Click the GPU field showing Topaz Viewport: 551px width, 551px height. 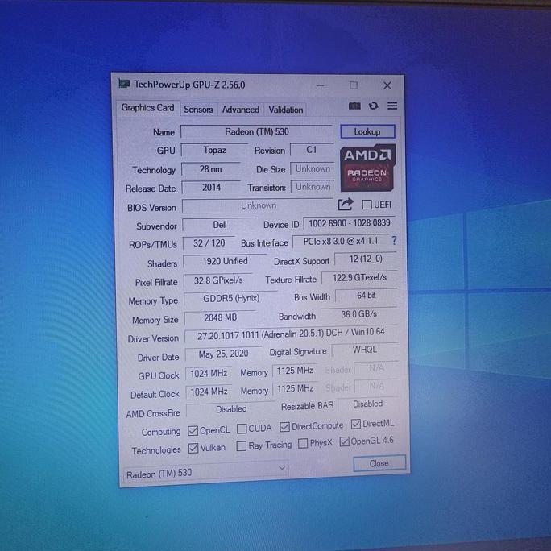click(x=215, y=150)
